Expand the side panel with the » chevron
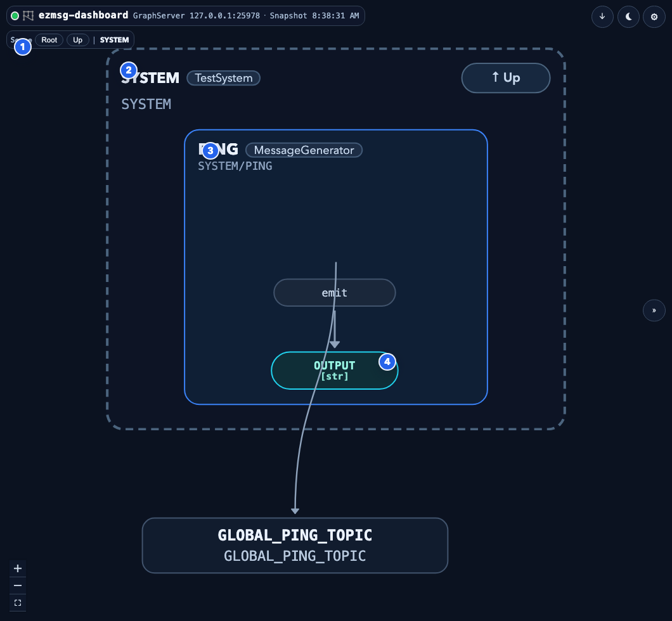This screenshot has height=621, width=672. tap(654, 310)
